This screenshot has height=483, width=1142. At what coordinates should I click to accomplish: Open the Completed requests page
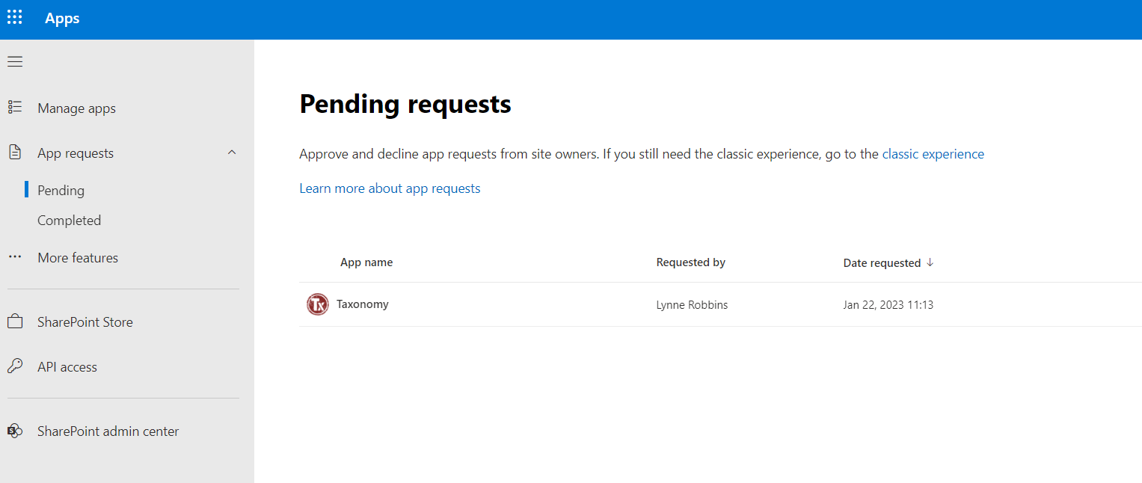69,221
